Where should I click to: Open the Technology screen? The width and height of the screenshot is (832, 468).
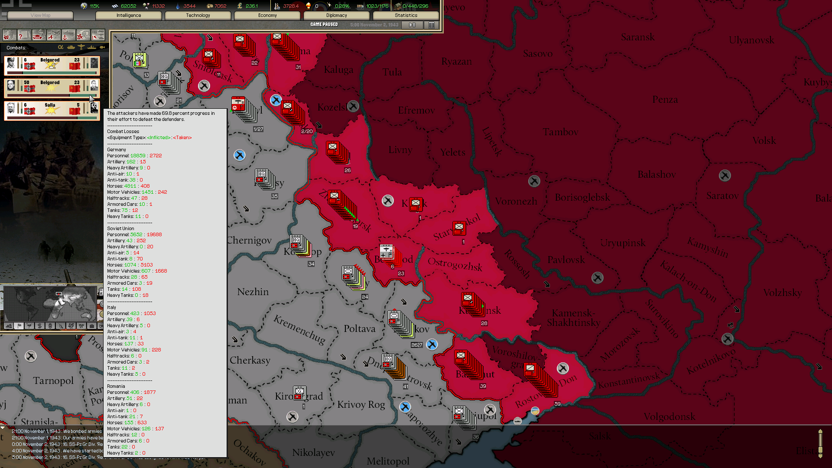click(198, 15)
